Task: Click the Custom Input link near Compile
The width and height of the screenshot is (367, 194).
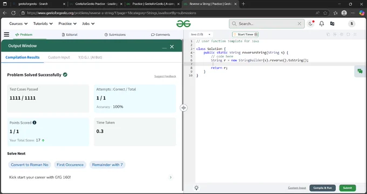Action: [297, 188]
